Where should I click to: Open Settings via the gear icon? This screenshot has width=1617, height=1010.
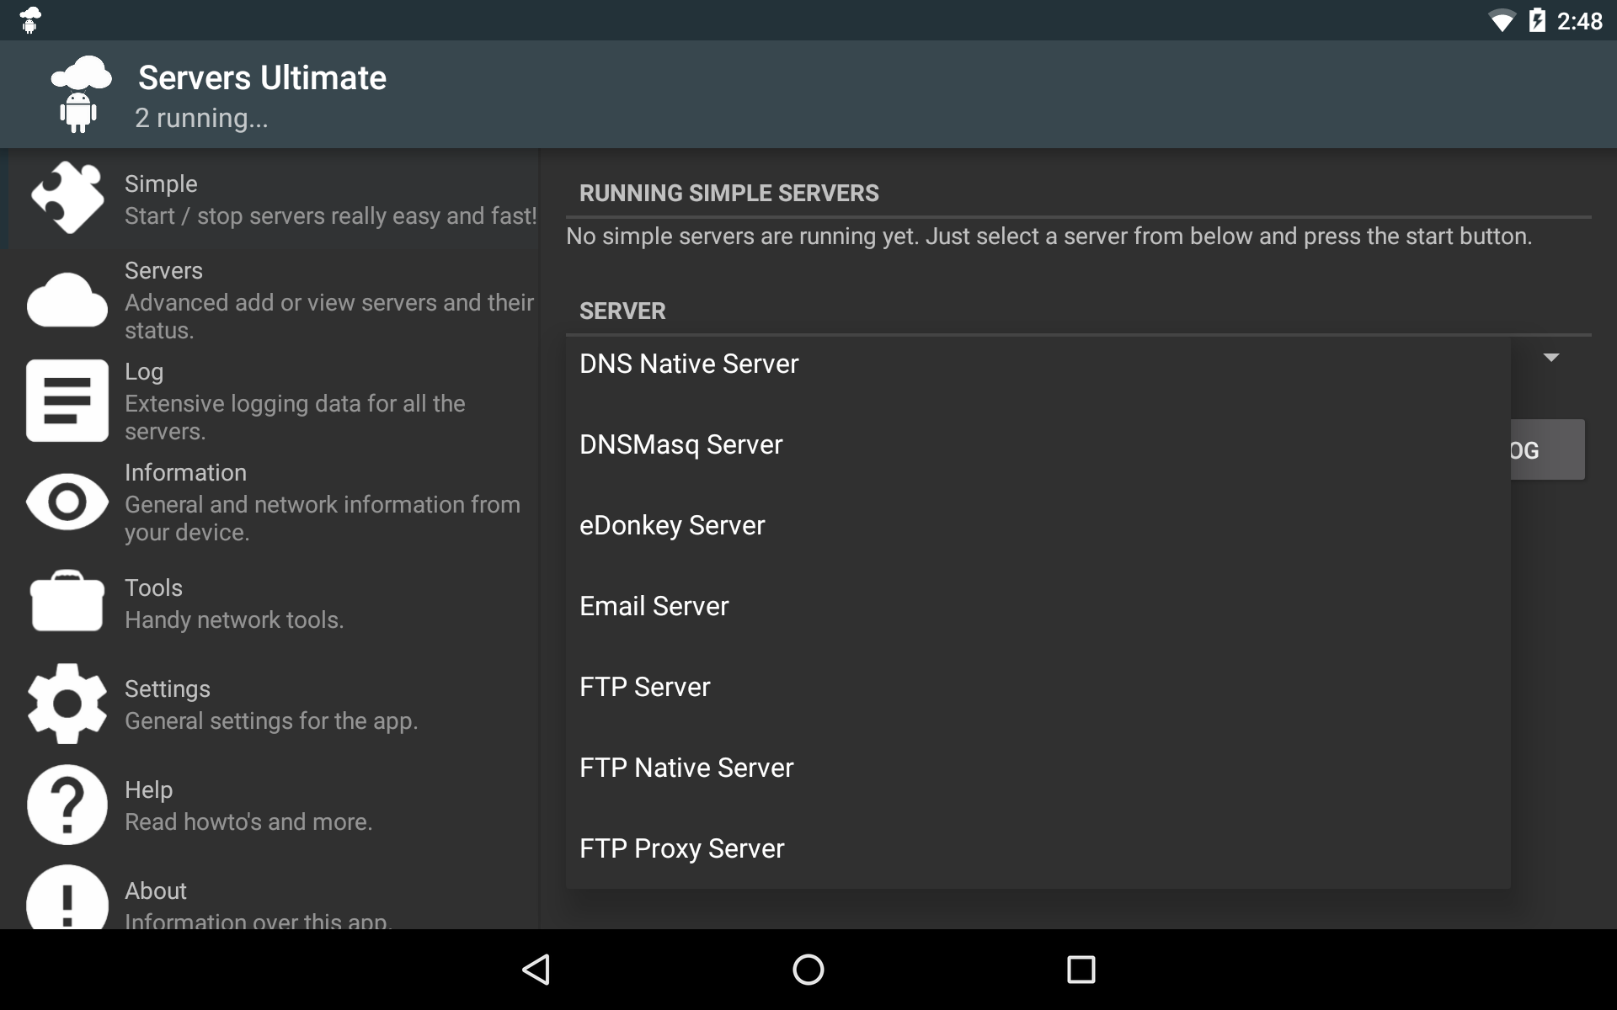[x=67, y=704]
